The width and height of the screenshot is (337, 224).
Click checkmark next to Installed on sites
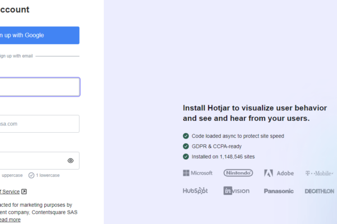[186, 156]
